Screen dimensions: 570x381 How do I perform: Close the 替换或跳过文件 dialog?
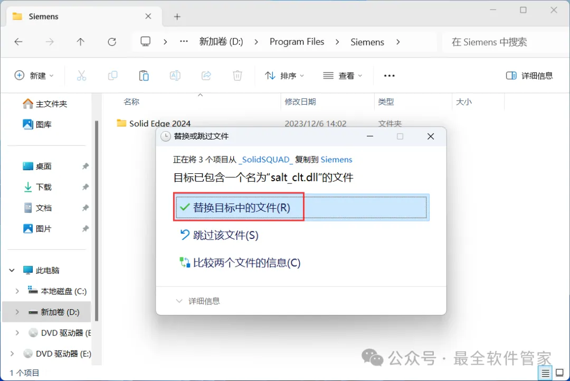pos(431,136)
